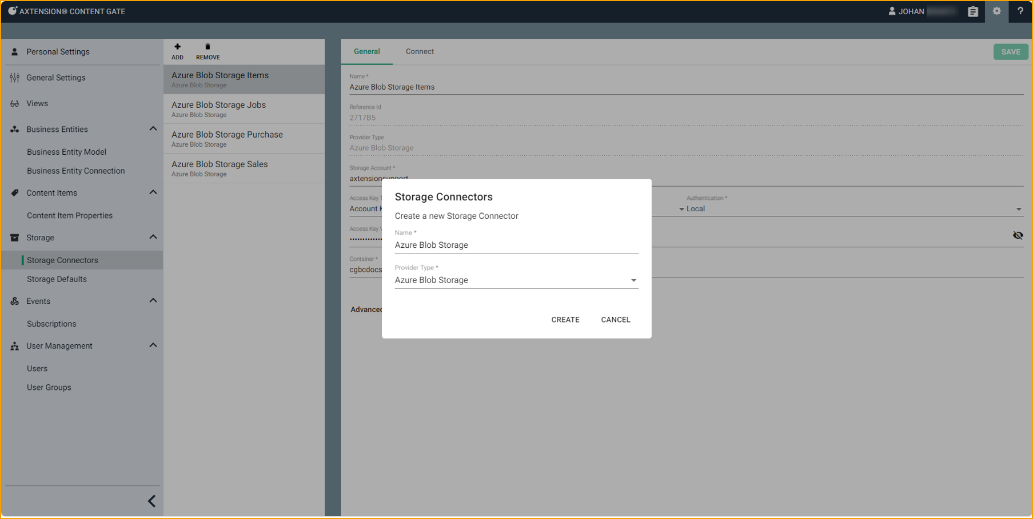
Task: Click the CANCEL button in dialog
Action: [x=616, y=320]
